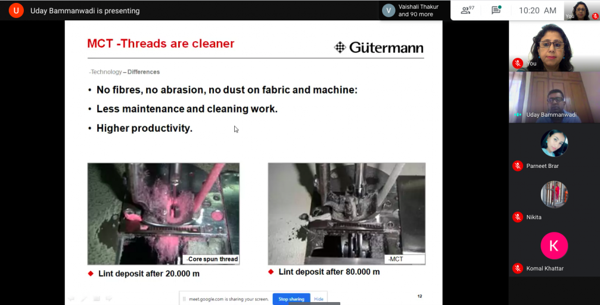Click the Stop sharing button
Viewport: 600px width, 305px height.
click(x=291, y=299)
